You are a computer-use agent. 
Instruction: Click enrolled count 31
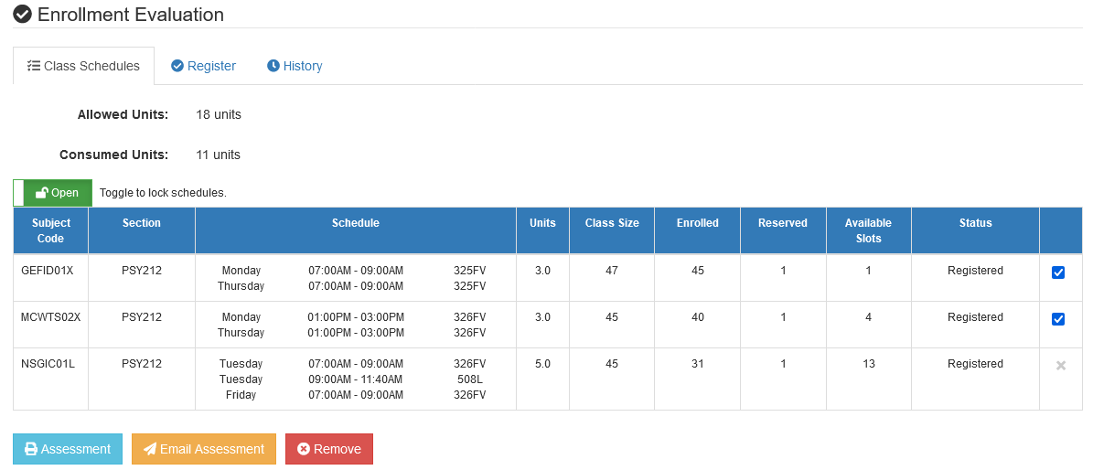[x=697, y=364]
